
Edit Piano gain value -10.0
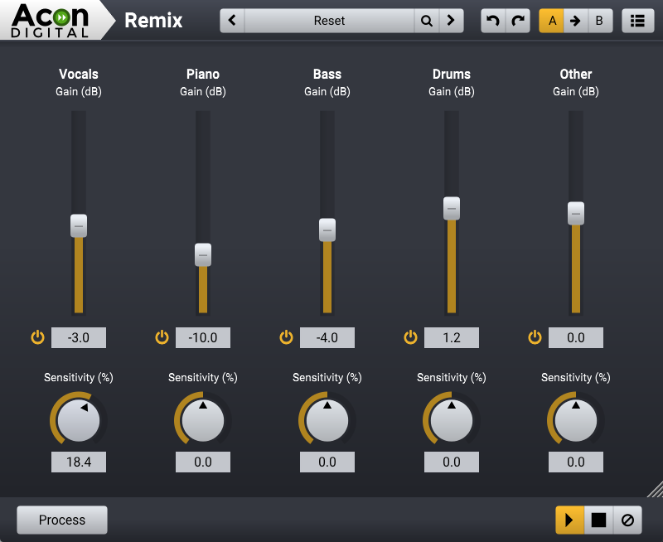[x=203, y=337]
